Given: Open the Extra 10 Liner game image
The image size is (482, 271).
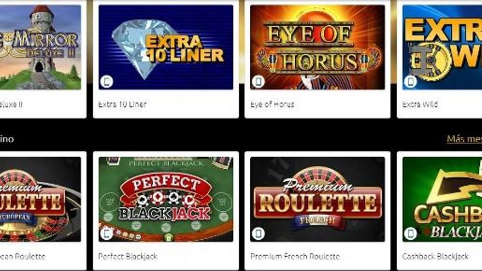Looking at the screenshot, I should coord(165,47).
